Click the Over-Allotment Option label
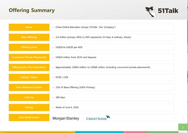This screenshot has height=133, width=188. (x=29, y=87)
